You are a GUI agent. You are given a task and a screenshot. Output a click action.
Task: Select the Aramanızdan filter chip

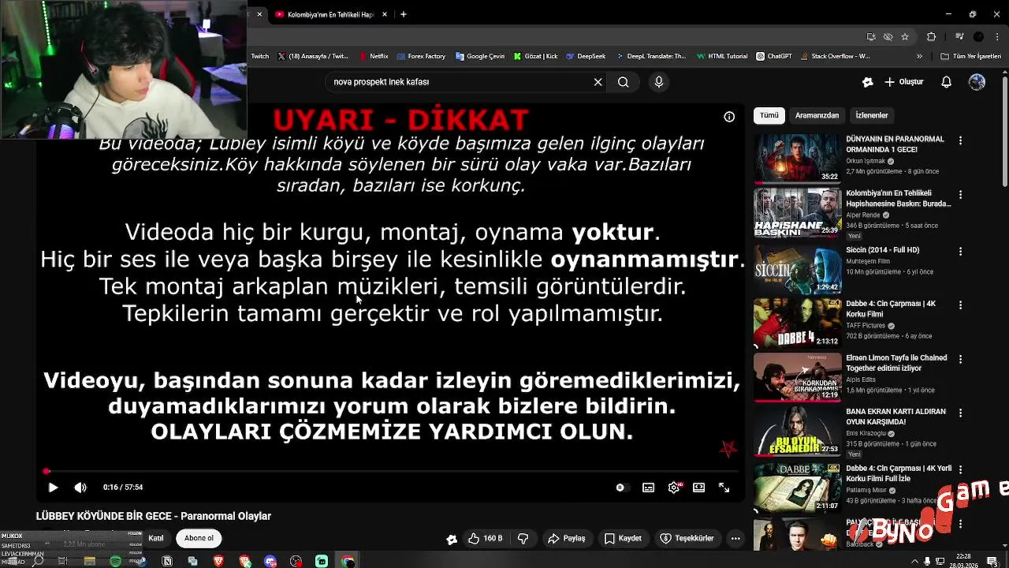[817, 115]
